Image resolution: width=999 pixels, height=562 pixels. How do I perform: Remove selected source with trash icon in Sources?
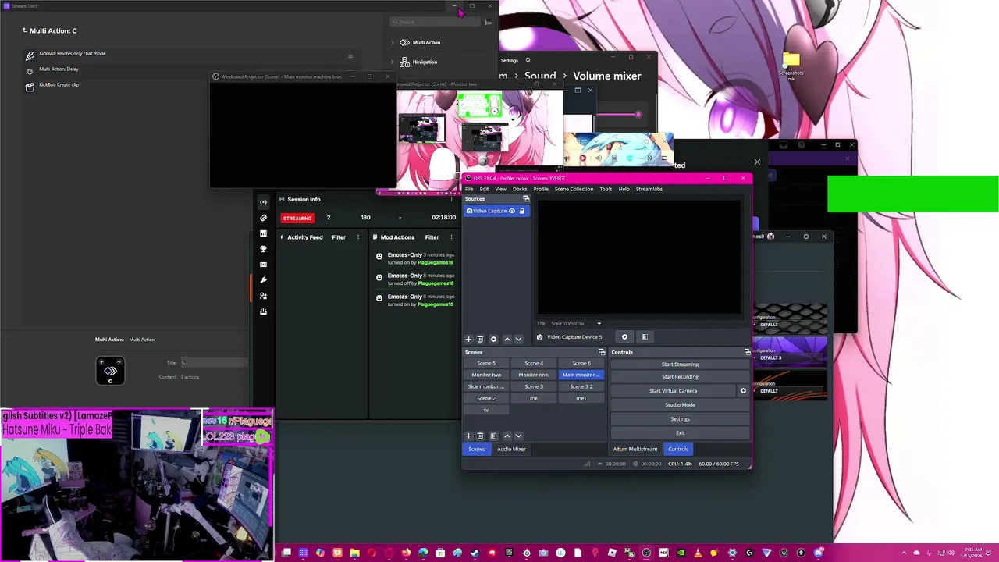click(480, 339)
